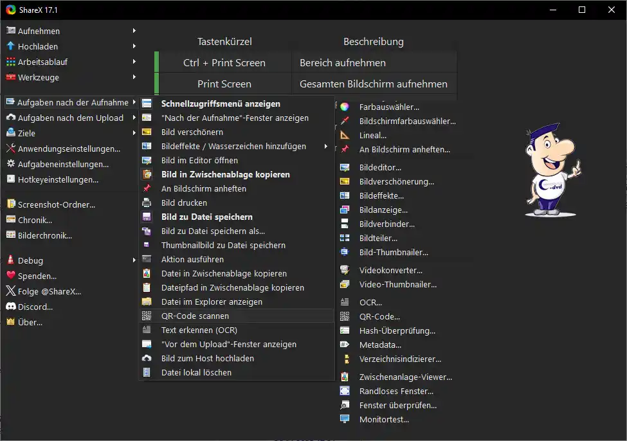Disable Bild in Zwischenablage kopieren

[x=237, y=174]
